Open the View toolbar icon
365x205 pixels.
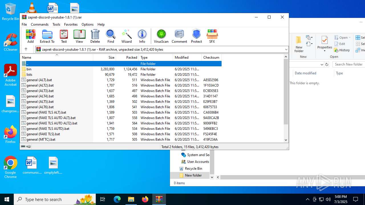[x=79, y=36]
